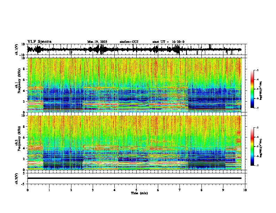Screen dimensions: 276x213
Task: Click the ch.2 colorbar log(PSD) label
Action: pos(261,148)
